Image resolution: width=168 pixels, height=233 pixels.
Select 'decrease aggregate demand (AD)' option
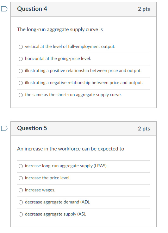pos(21,202)
